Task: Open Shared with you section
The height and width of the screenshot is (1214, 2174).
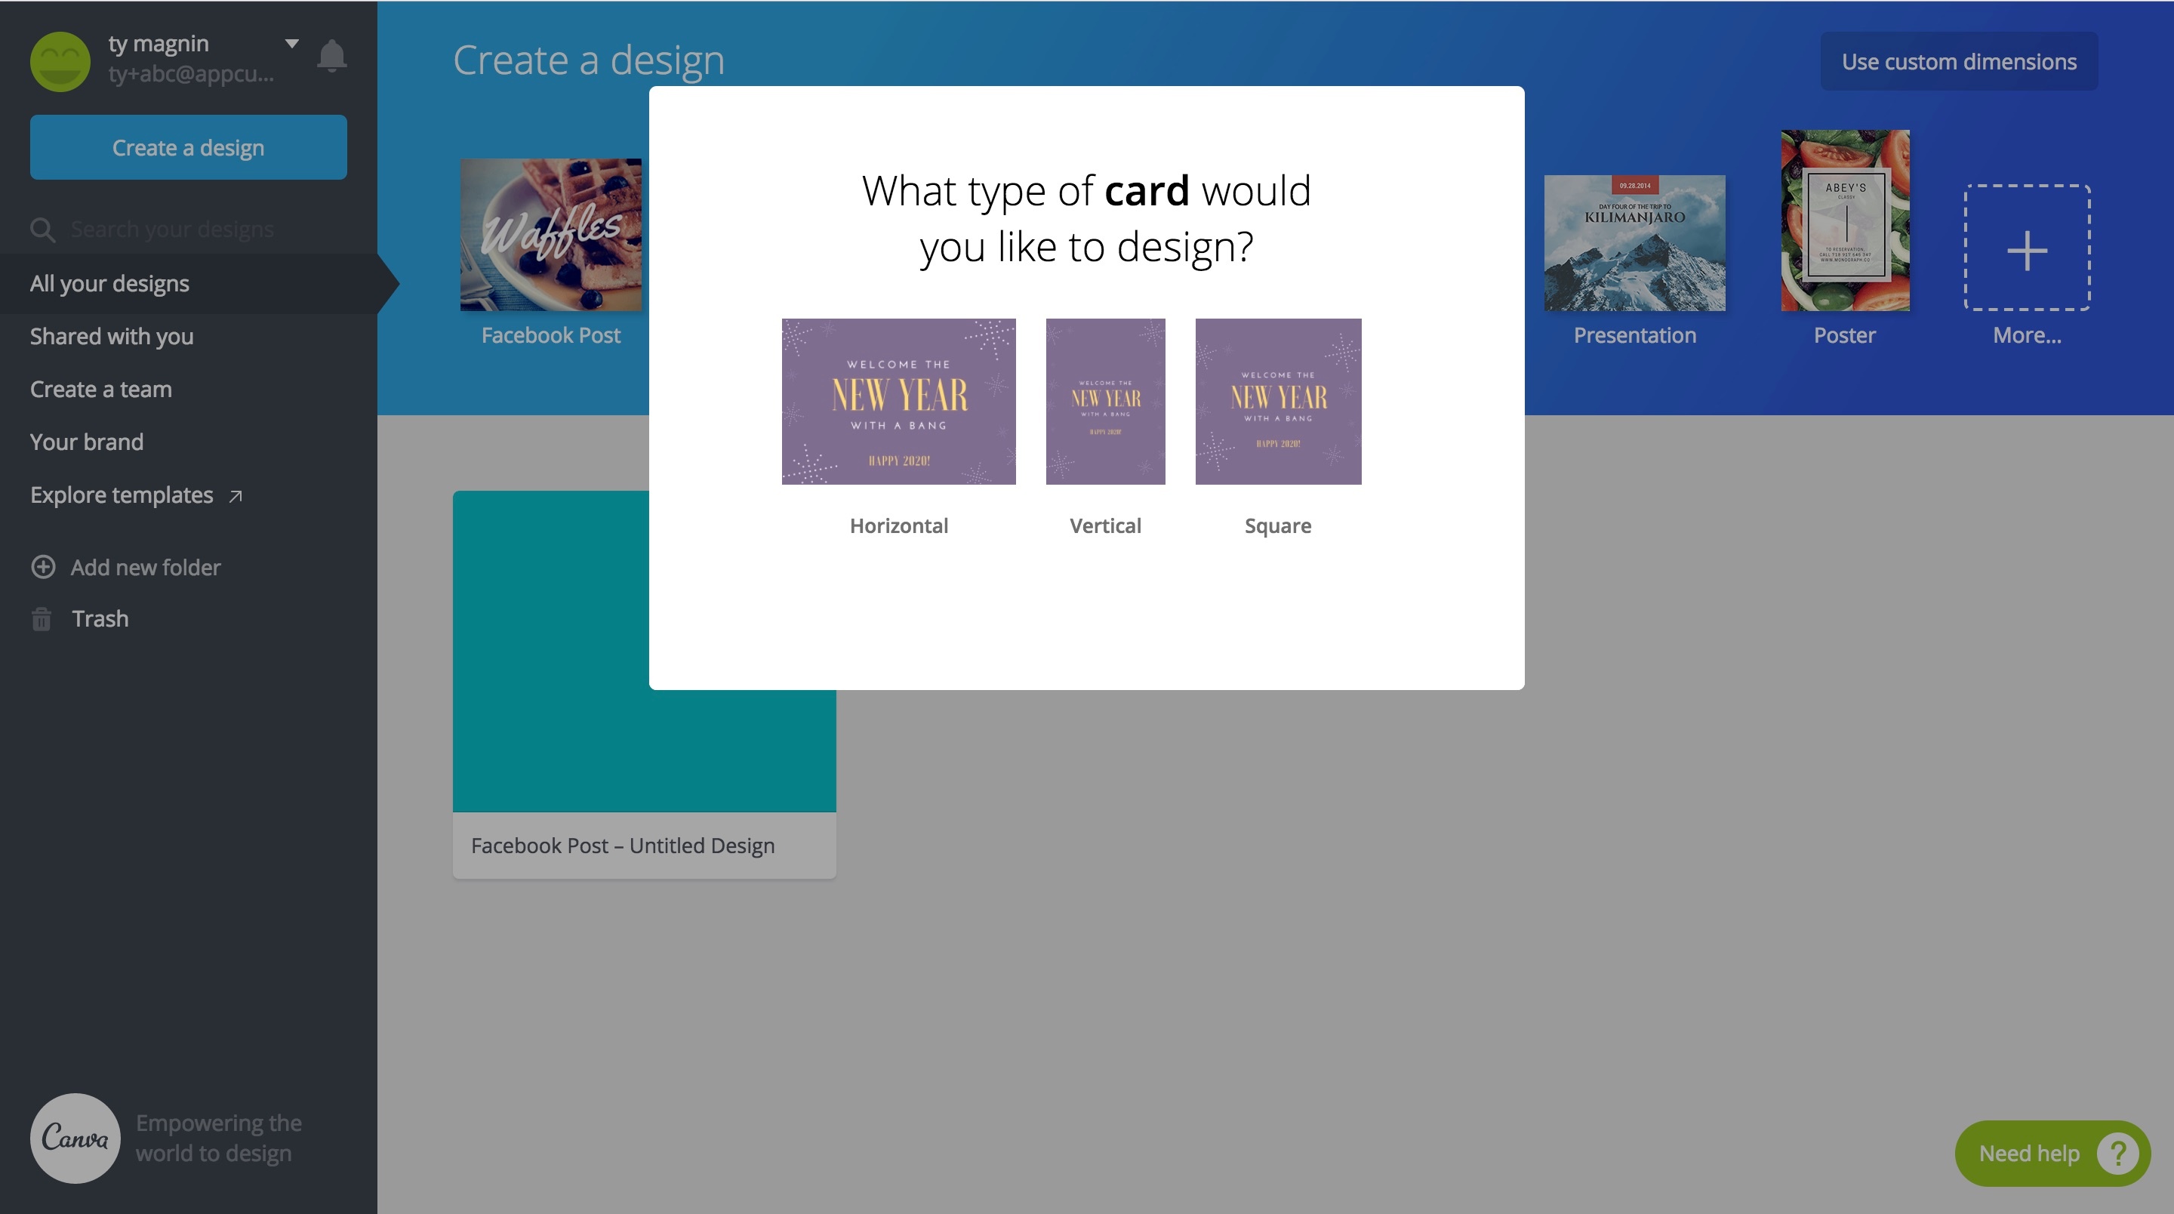Action: pyautogui.click(x=112, y=336)
